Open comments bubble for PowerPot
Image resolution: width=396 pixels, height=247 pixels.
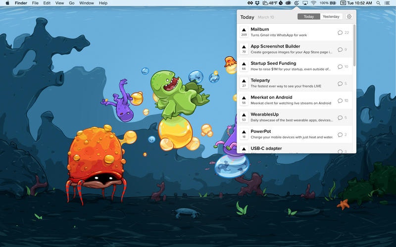340,134
